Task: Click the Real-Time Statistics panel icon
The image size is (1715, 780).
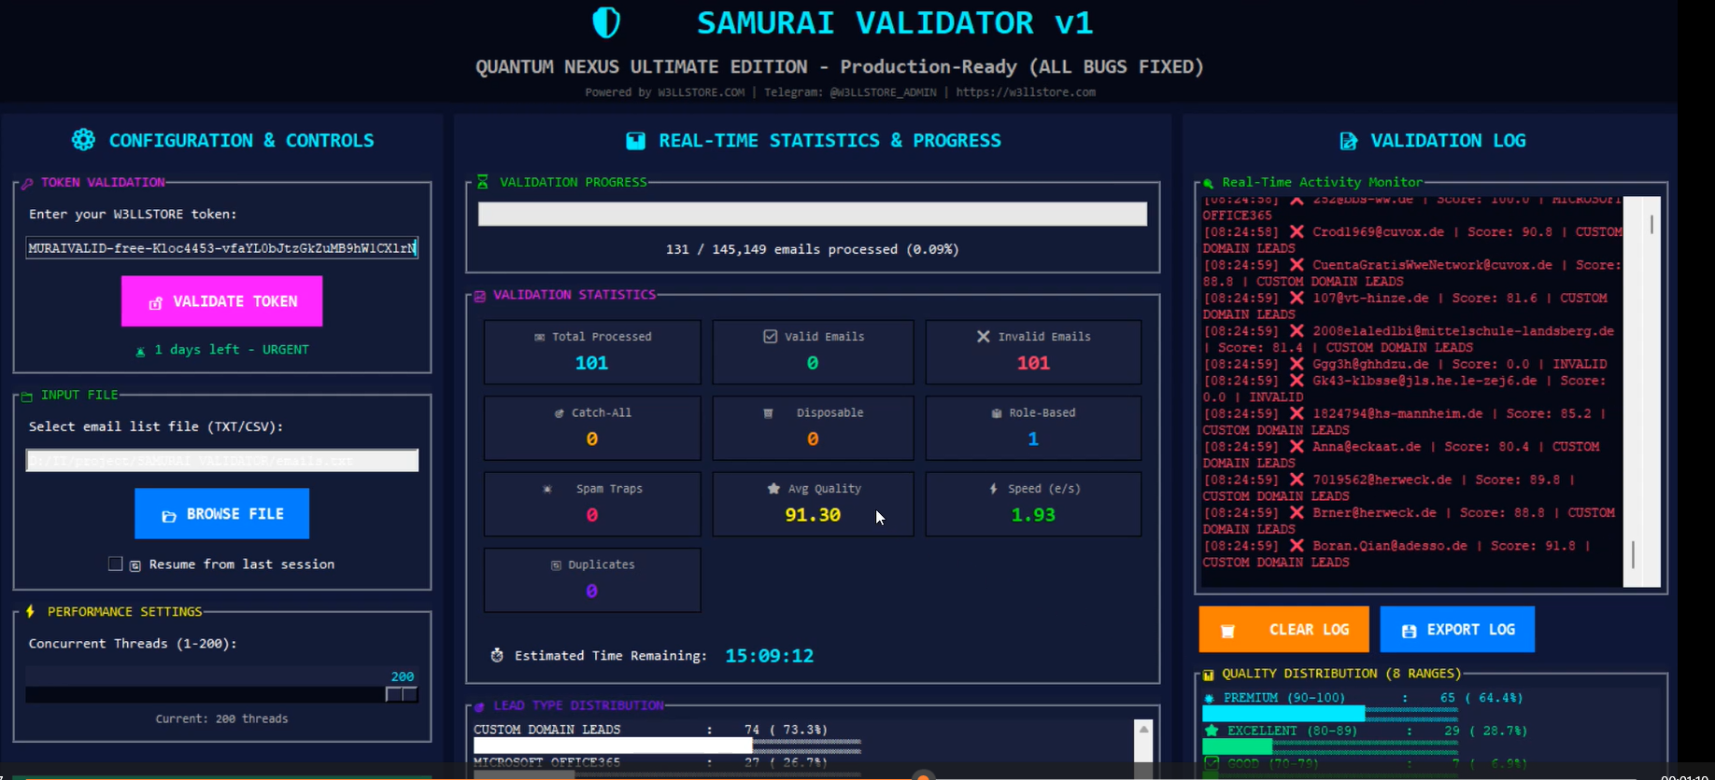Action: coord(635,141)
